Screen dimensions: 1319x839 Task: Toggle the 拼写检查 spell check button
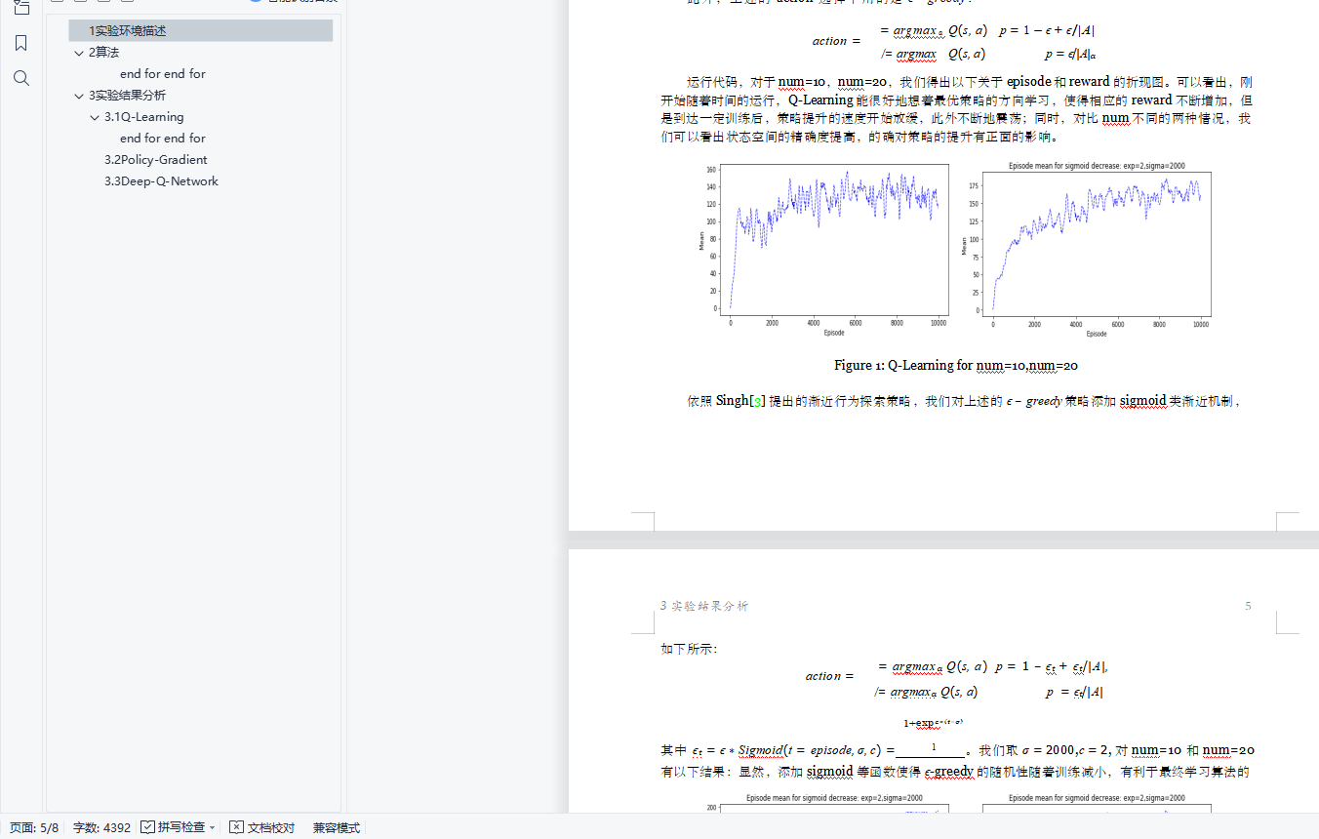(x=173, y=827)
